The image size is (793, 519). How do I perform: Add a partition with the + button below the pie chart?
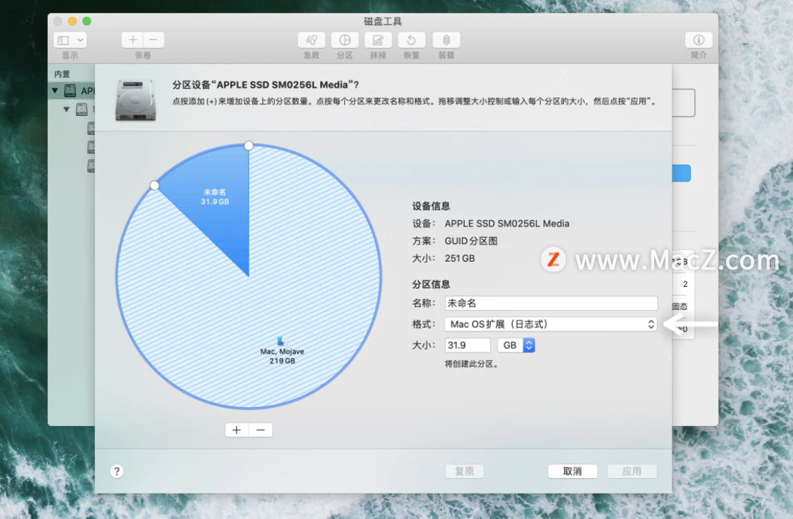click(237, 430)
